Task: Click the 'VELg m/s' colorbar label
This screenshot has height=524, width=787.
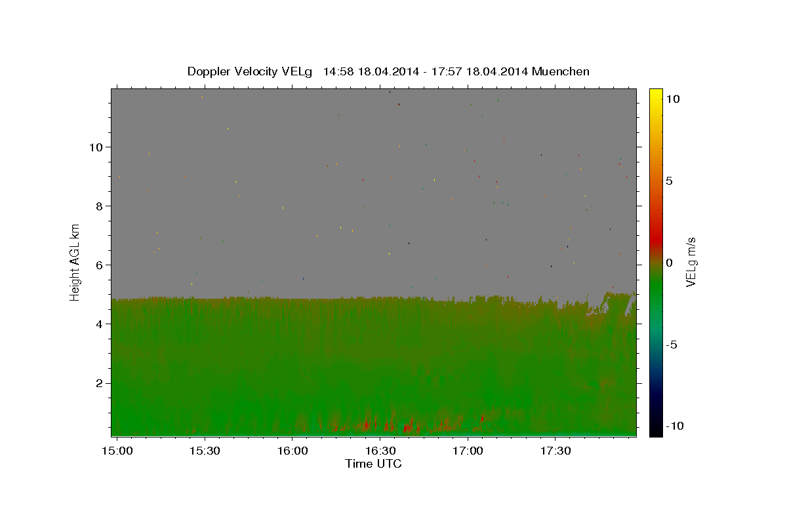Action: pyautogui.click(x=691, y=263)
